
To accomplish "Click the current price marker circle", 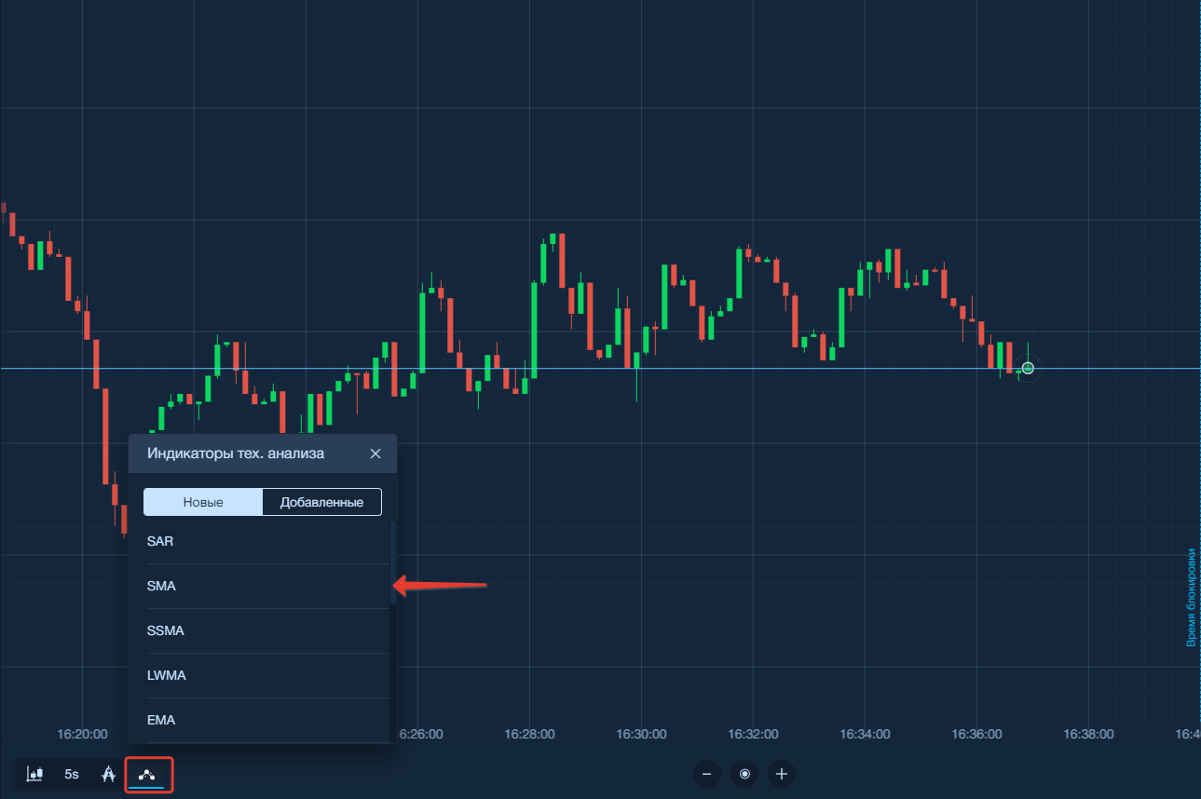I will pos(1028,369).
